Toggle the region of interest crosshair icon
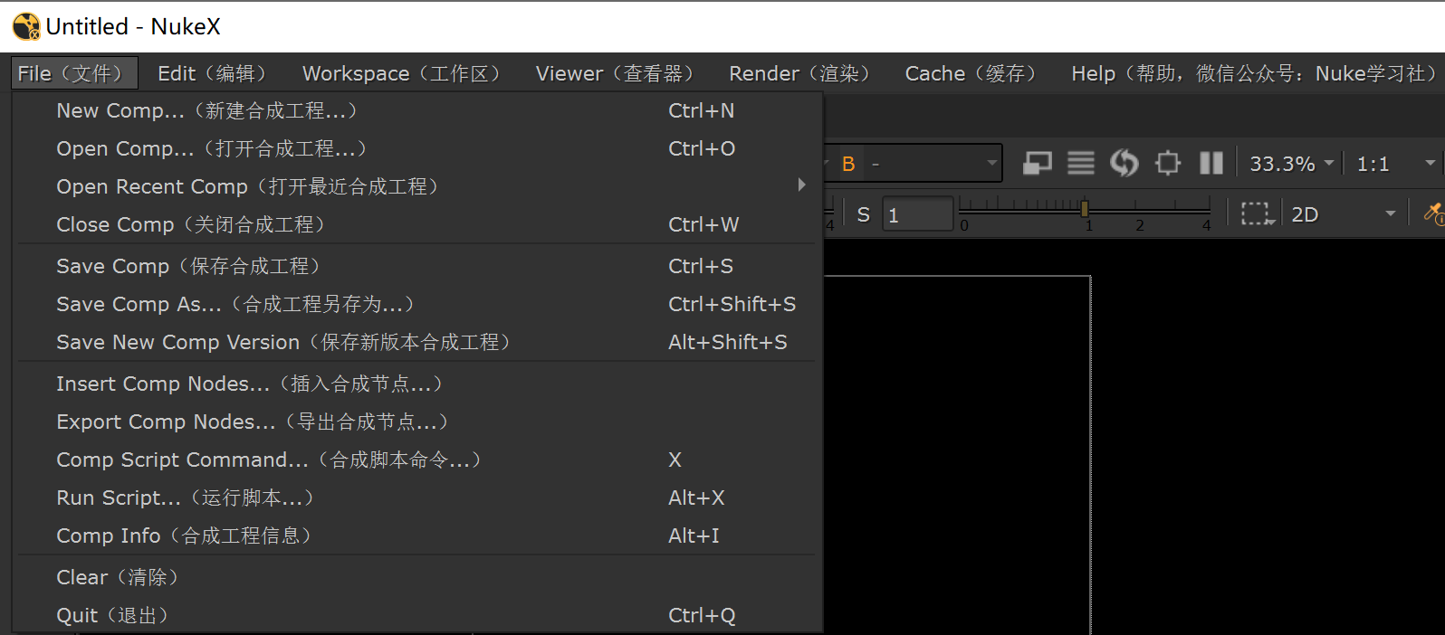Screen dimensions: 1445x635 pos(1168,163)
